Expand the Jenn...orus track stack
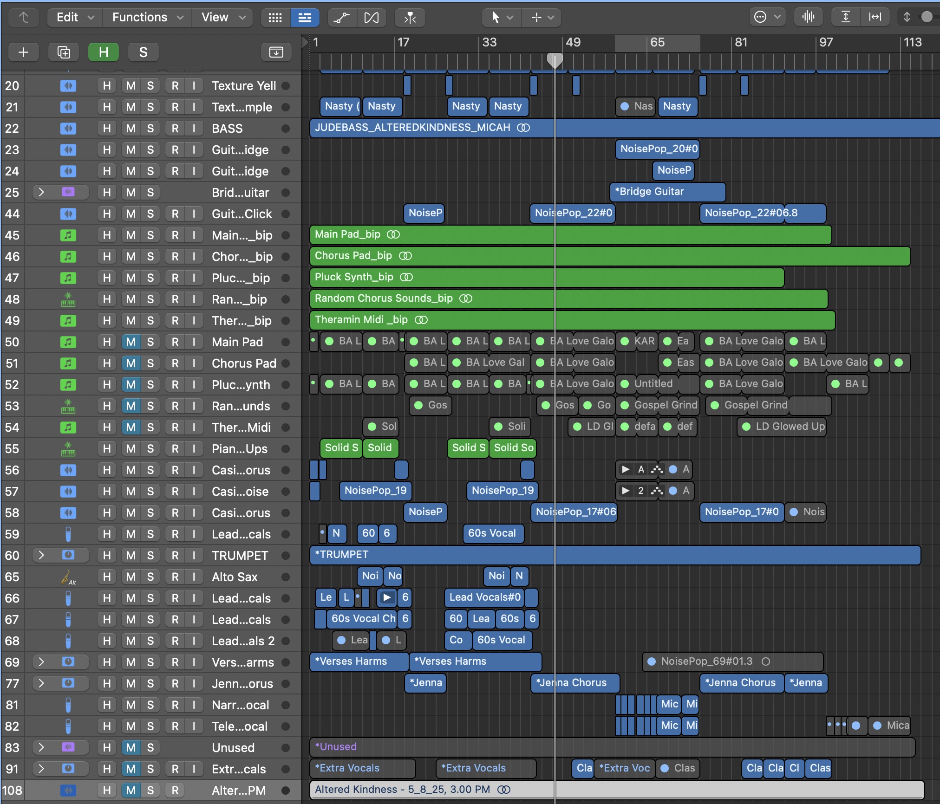Viewport: 940px width, 804px height. click(x=41, y=683)
